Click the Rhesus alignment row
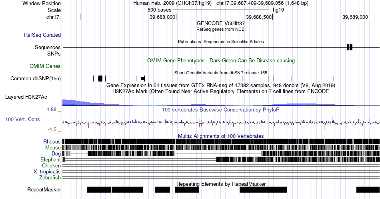Screen dimensions: 380x199 221,141
